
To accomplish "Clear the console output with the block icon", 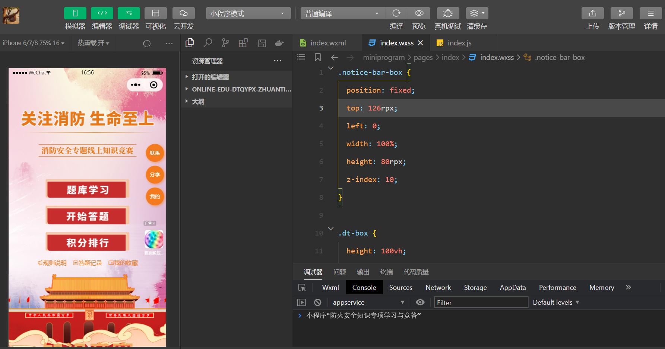I will (317, 302).
